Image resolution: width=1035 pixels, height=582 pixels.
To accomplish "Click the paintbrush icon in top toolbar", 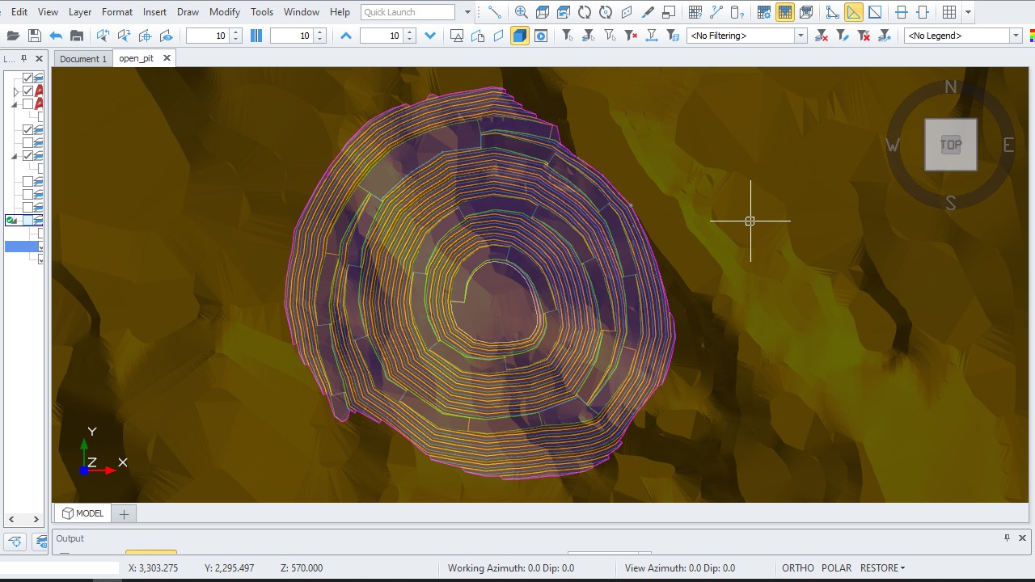I will 648,12.
